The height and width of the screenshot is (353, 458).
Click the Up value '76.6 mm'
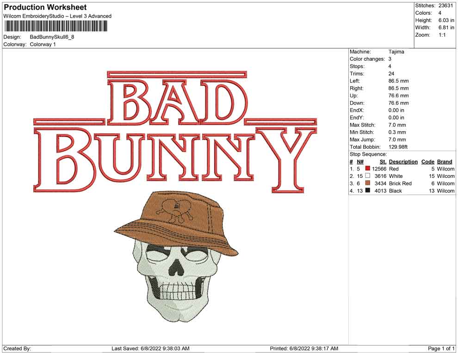399,95
